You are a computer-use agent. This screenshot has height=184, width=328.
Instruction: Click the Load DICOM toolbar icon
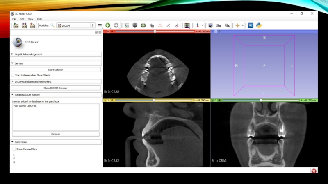24,25
